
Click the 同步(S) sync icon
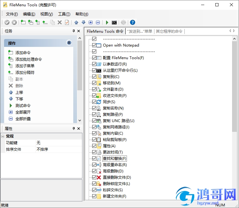tap(99, 102)
